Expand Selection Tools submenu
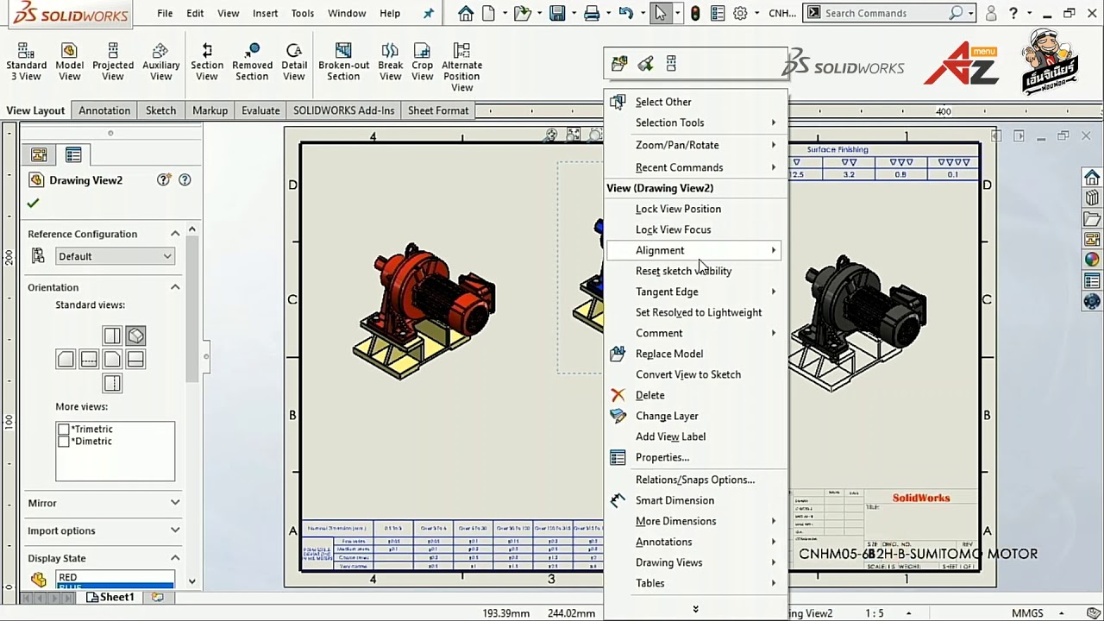Image resolution: width=1104 pixels, height=621 pixels. point(696,122)
